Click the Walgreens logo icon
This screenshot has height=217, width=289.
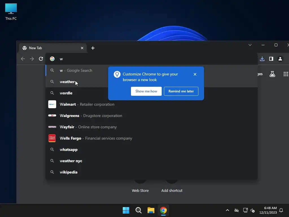coord(52,116)
